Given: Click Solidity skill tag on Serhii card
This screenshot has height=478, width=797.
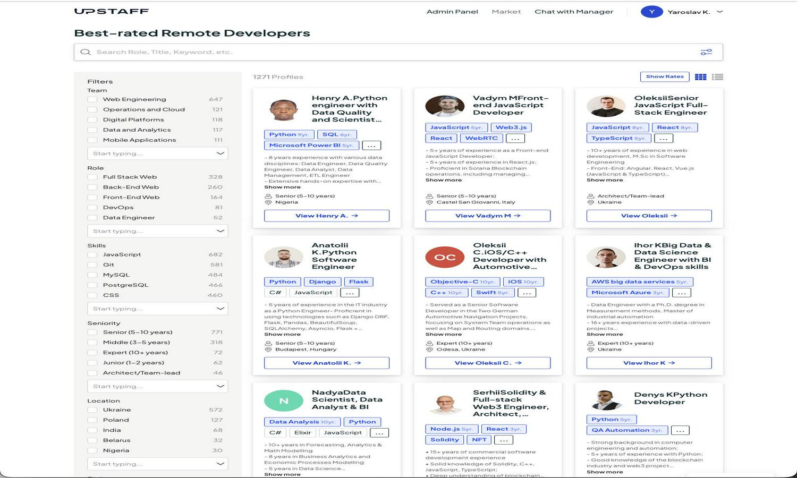Looking at the screenshot, I should point(444,440).
